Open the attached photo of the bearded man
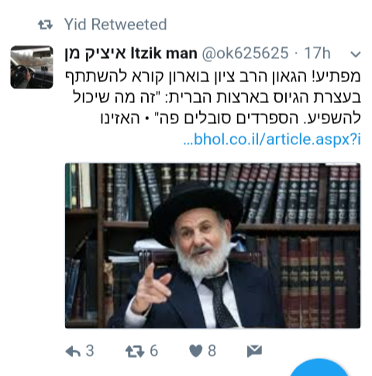Image resolution: width=372 pixels, height=376 pixels. click(x=212, y=246)
